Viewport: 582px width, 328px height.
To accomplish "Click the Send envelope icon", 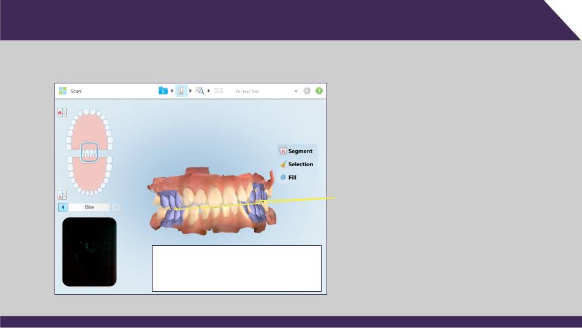I will pos(219,91).
